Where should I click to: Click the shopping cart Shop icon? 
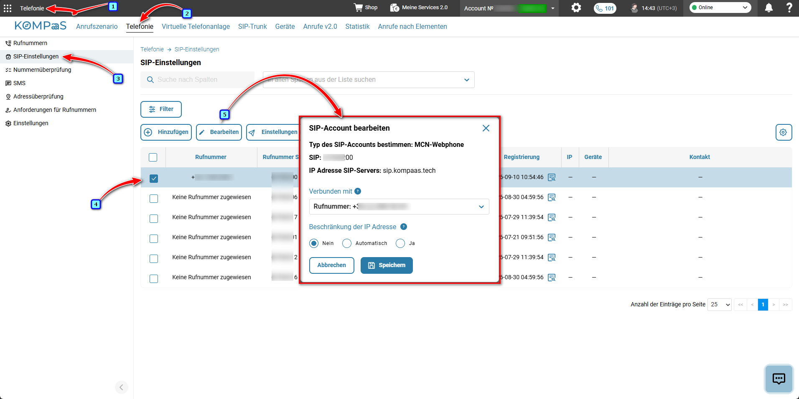358,8
